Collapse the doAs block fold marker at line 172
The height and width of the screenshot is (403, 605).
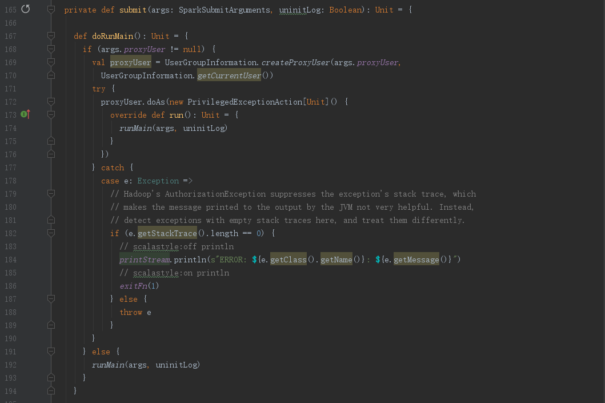coord(50,101)
